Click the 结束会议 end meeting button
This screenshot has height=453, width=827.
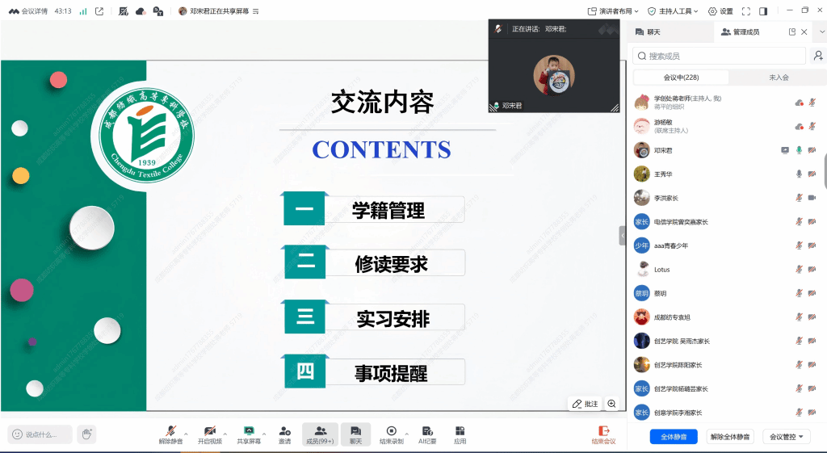(603, 434)
